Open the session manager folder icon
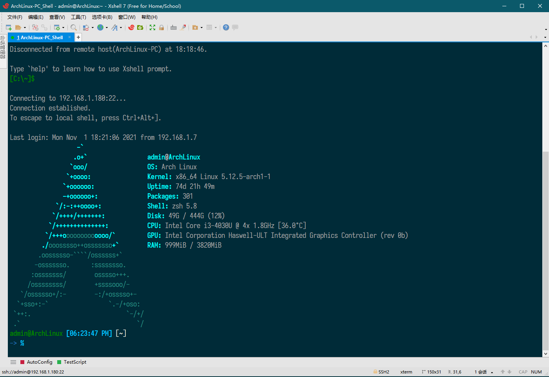The width and height of the screenshot is (549, 377). coord(18,27)
